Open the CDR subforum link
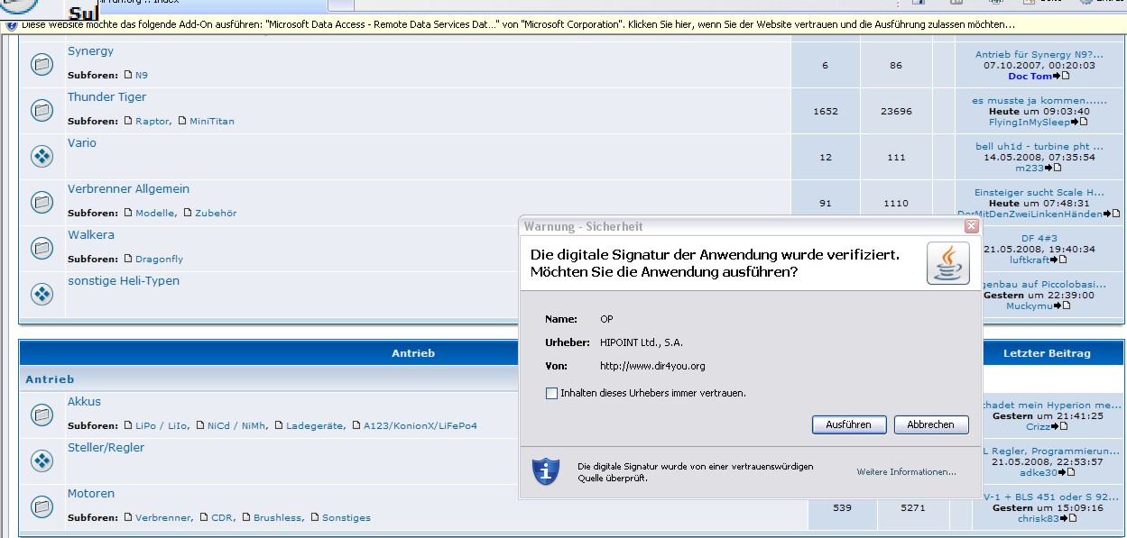 point(222,517)
